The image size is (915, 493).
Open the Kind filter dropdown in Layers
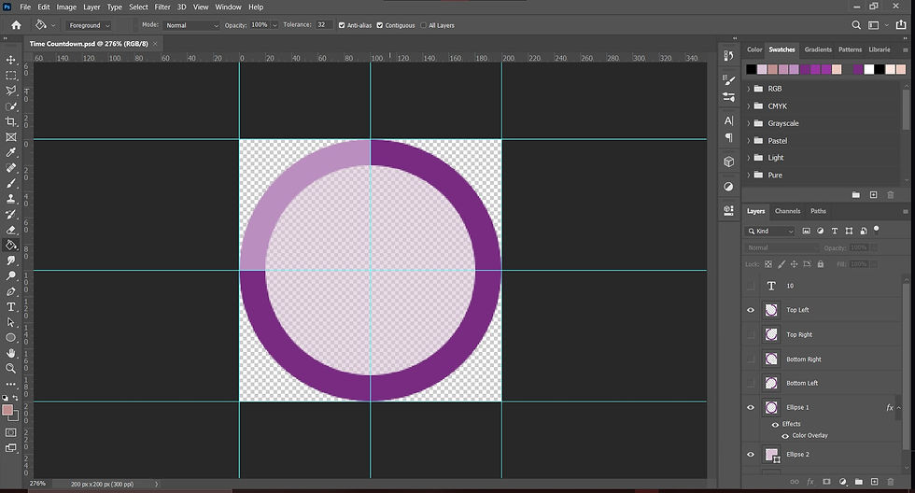click(x=770, y=231)
